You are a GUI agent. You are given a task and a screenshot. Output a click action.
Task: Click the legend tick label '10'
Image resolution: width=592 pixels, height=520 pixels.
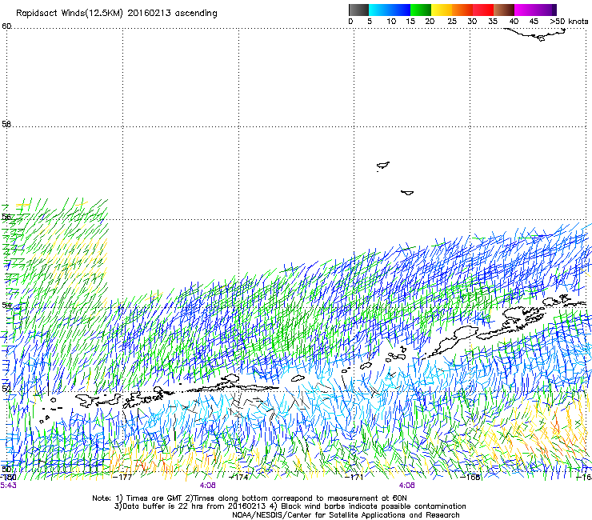[x=391, y=21]
